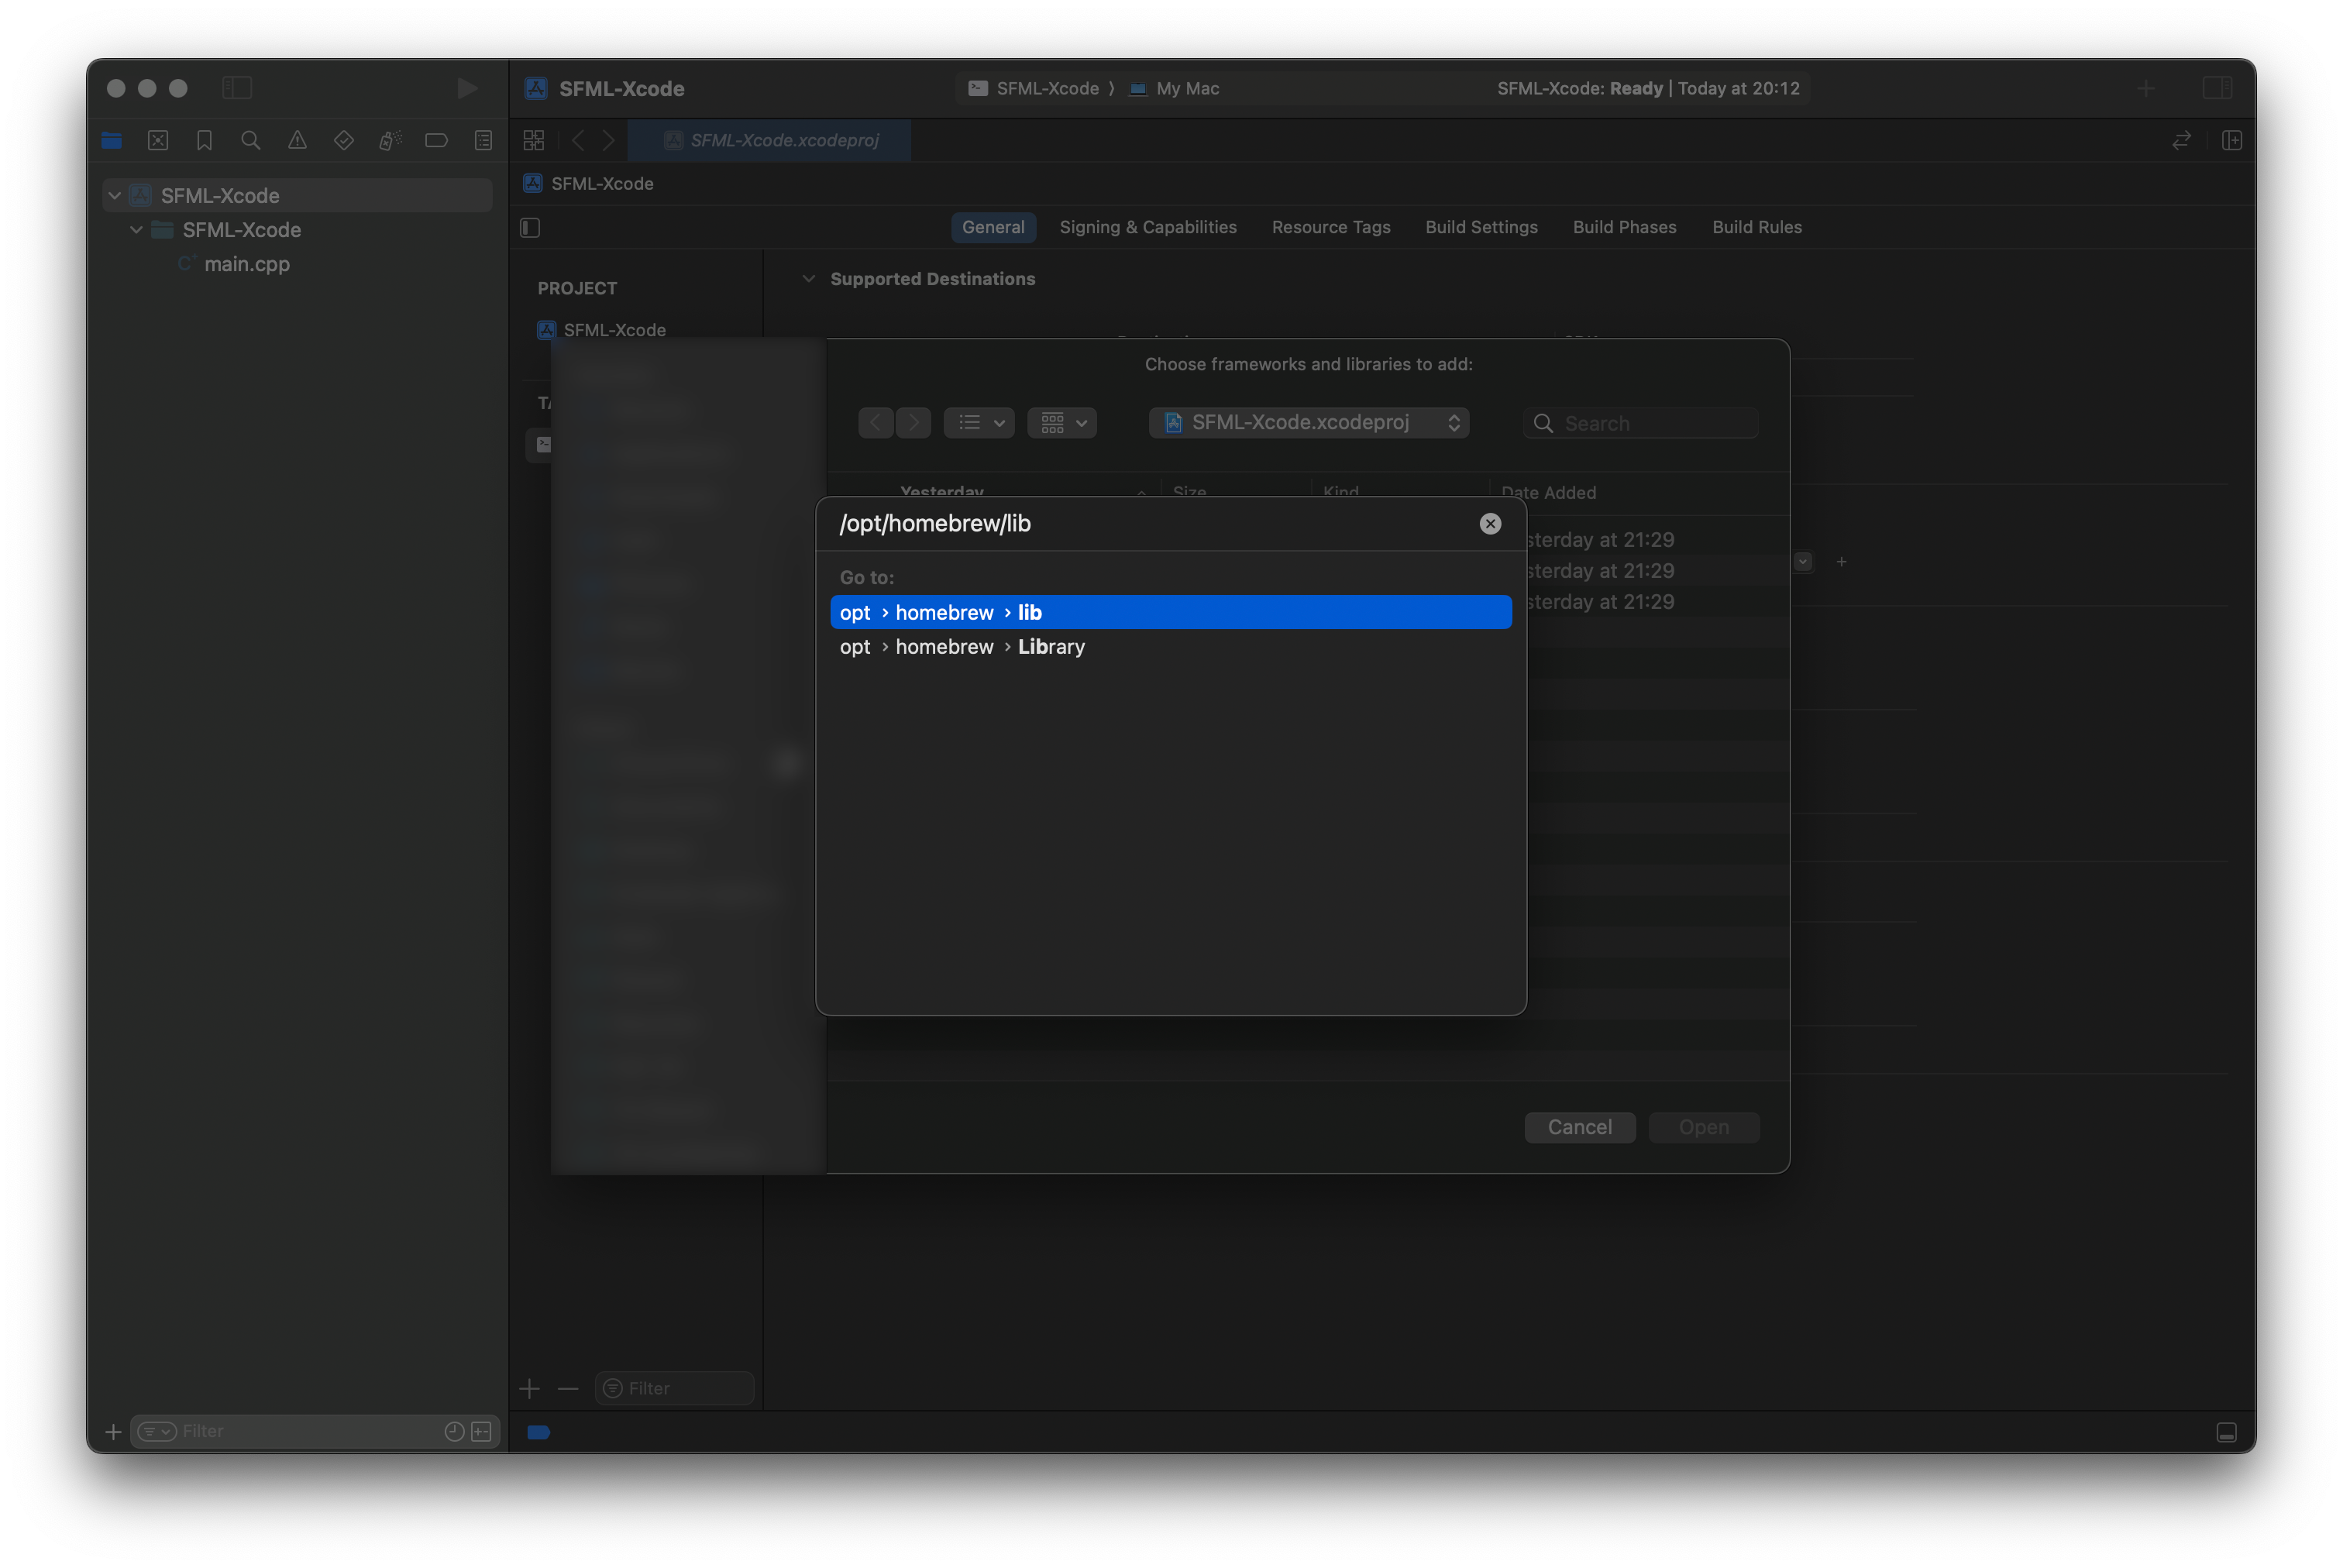
Task: Click the /opt/homebrew/lib path field
Action: coord(1150,524)
